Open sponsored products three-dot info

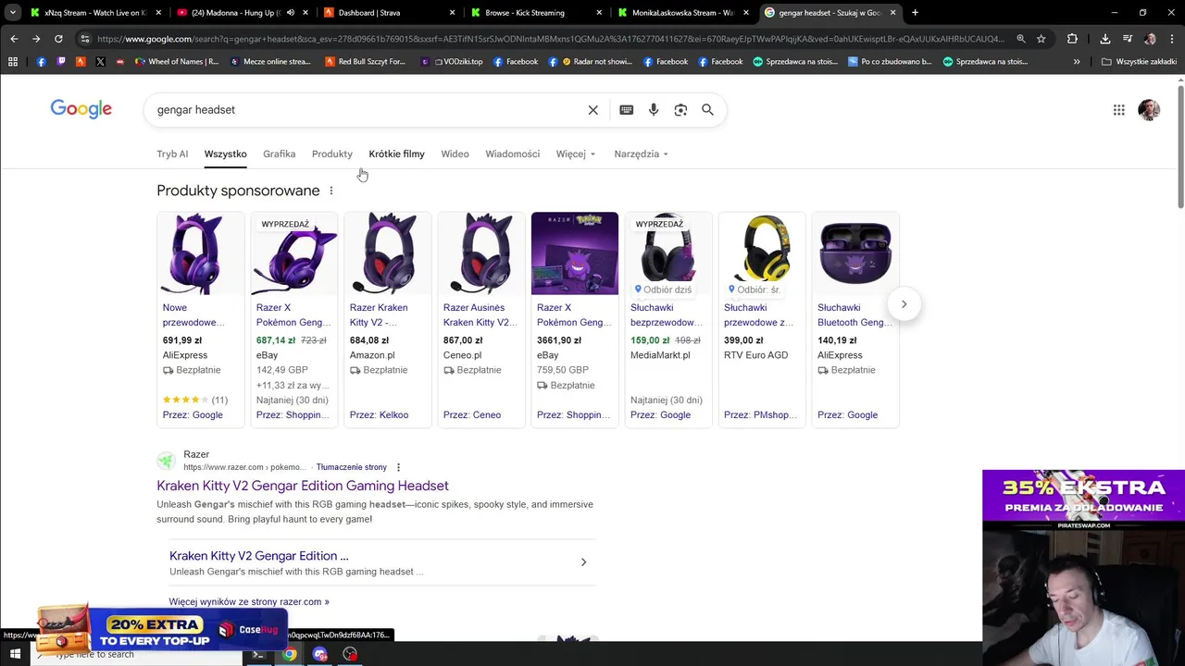pos(331,191)
